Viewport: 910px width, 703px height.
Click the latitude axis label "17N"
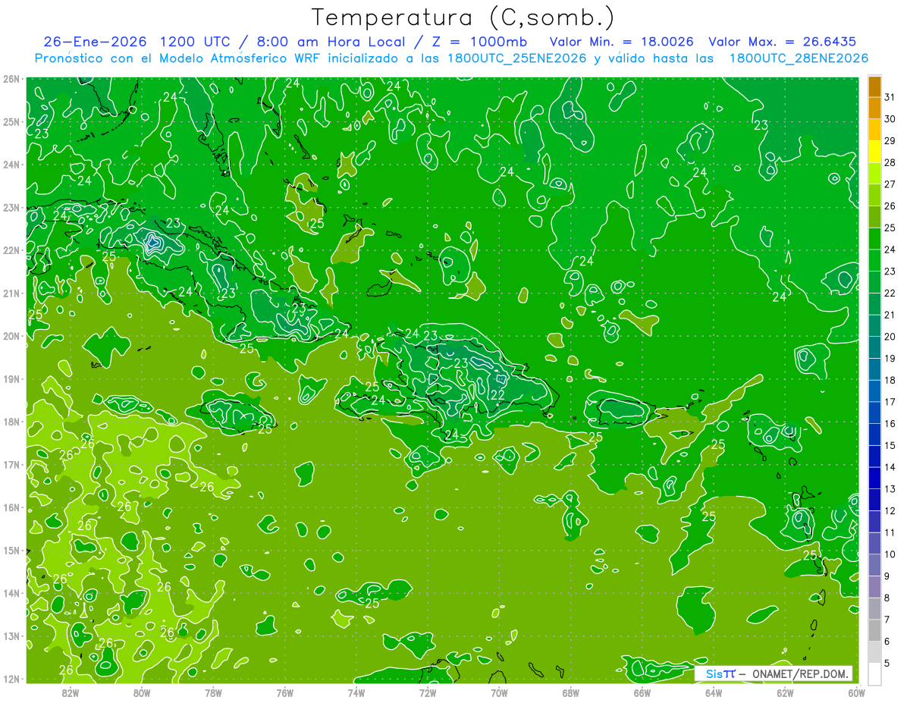[x=11, y=464]
